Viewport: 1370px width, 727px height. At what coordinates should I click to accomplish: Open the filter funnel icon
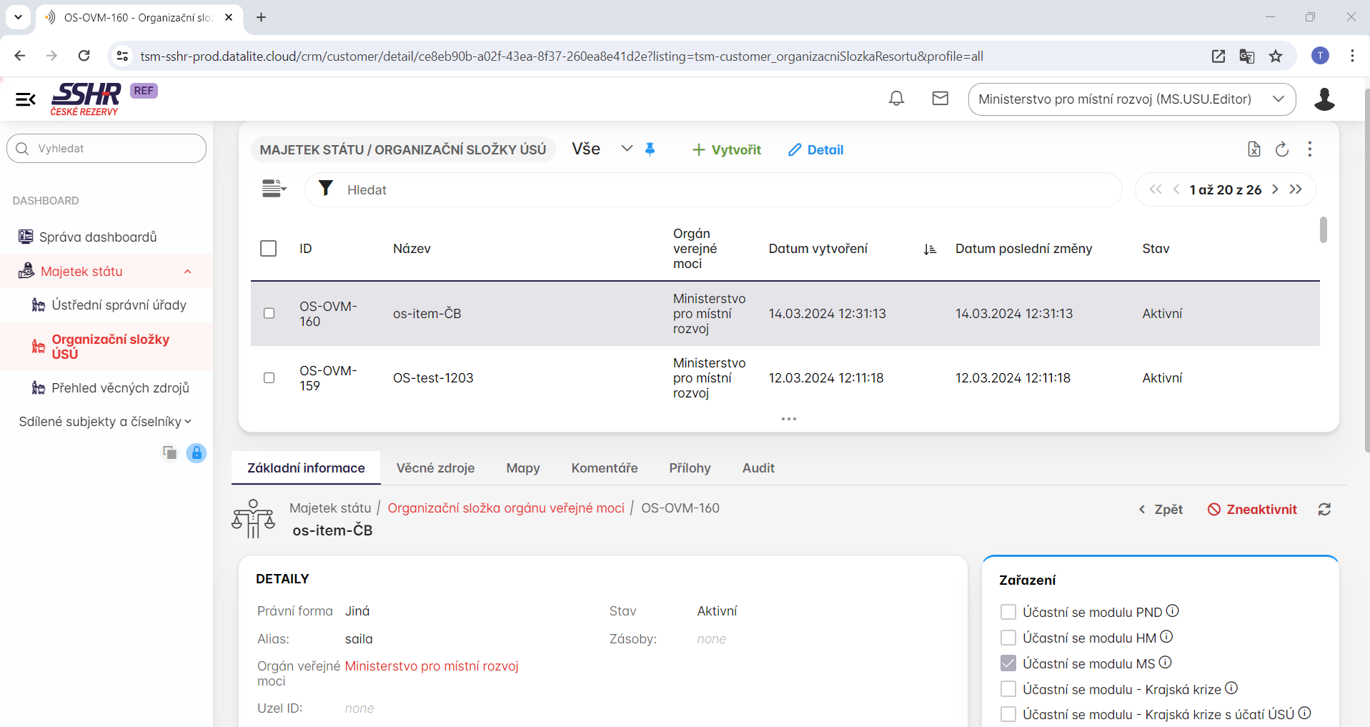[x=326, y=189]
